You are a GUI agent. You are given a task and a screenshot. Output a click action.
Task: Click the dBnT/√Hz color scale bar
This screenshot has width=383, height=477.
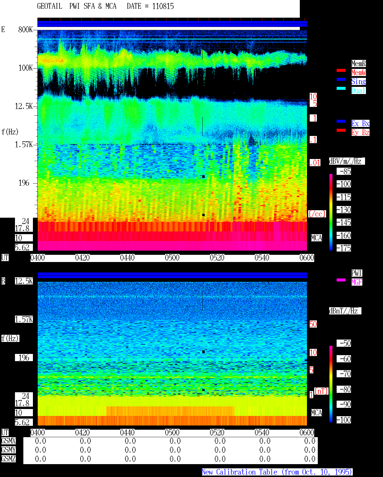[331, 384]
